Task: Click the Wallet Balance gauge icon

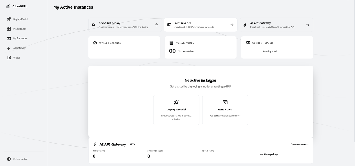Action: 95,43
